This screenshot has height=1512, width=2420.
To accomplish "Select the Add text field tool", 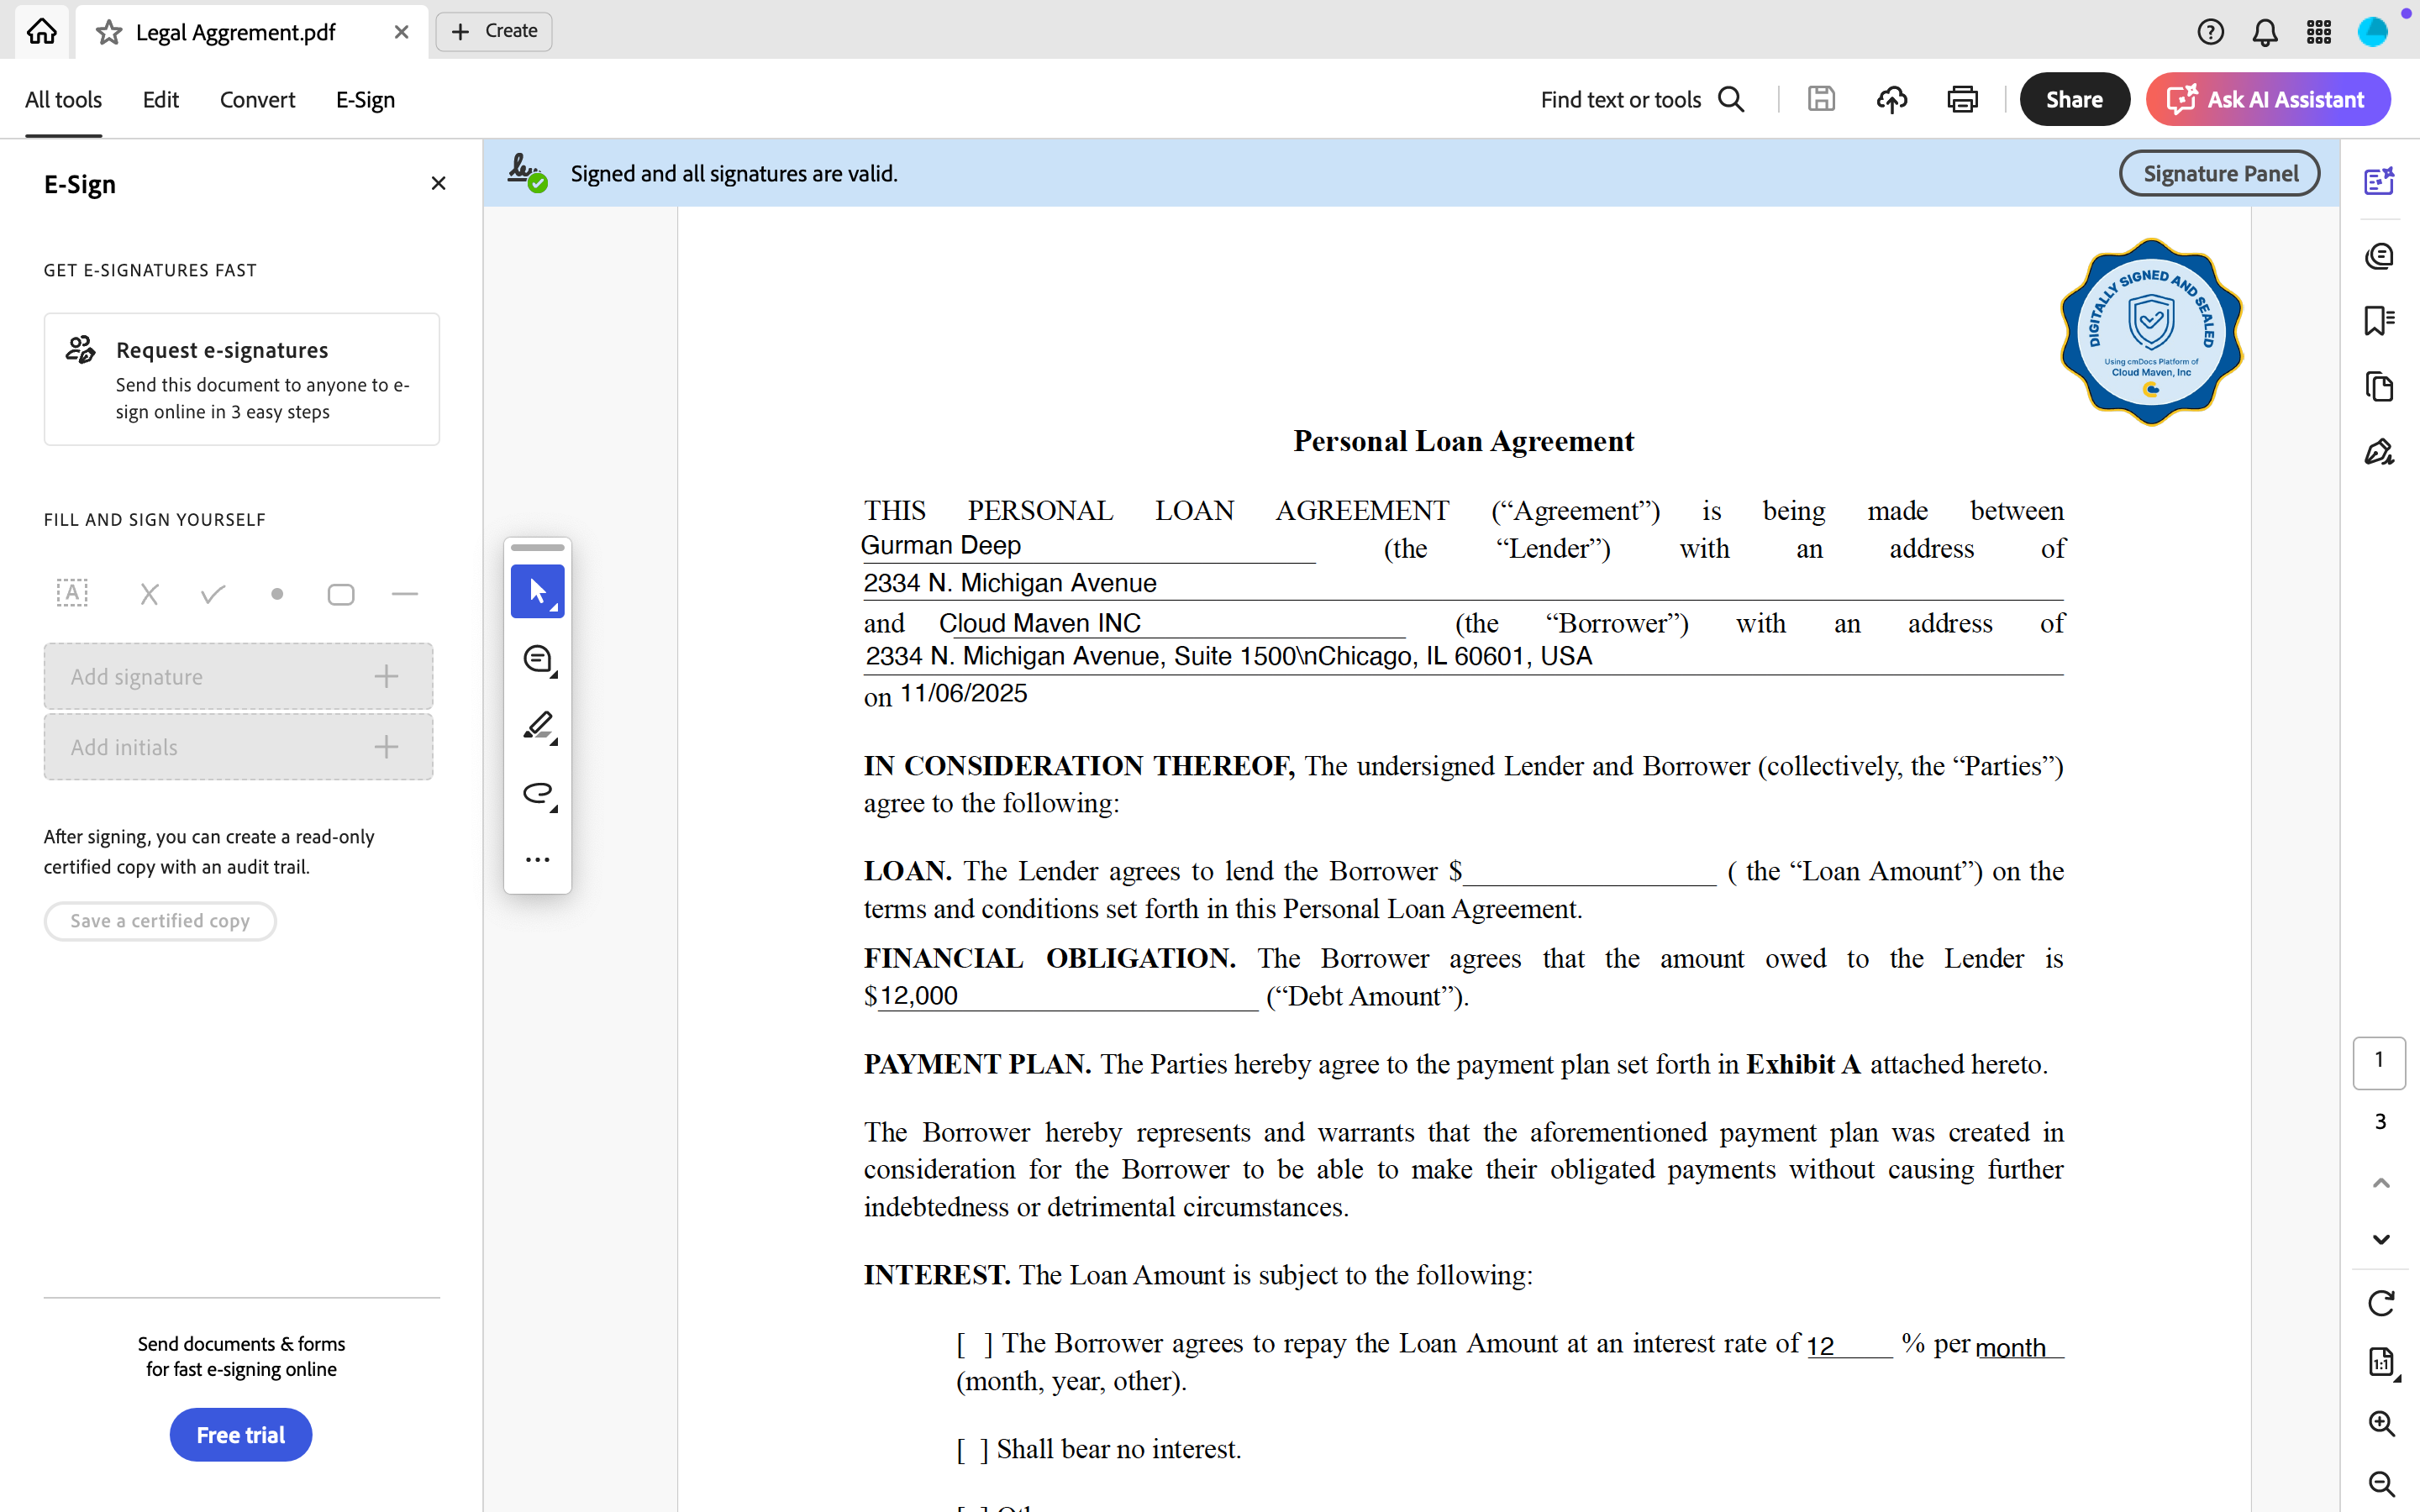I will tap(72, 593).
